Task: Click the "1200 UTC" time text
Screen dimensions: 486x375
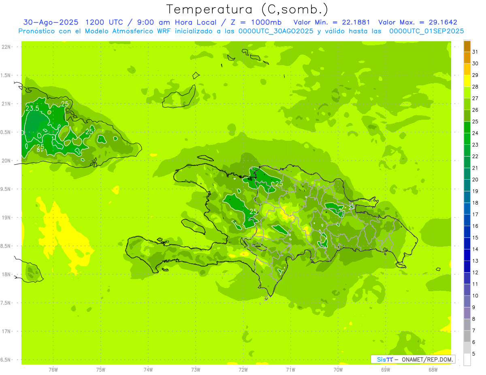Action: point(104,22)
